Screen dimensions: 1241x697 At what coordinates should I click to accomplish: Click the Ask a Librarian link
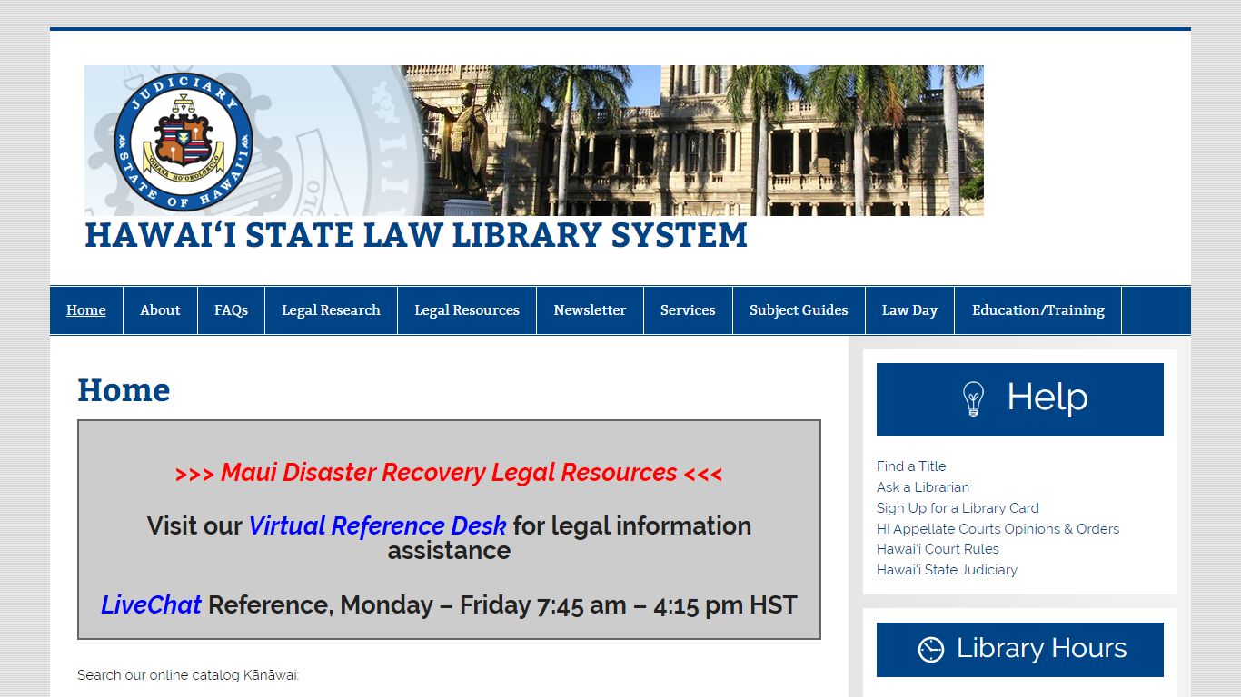pyautogui.click(x=923, y=487)
